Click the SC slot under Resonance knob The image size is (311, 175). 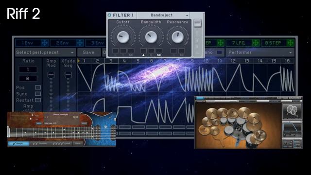181,51
